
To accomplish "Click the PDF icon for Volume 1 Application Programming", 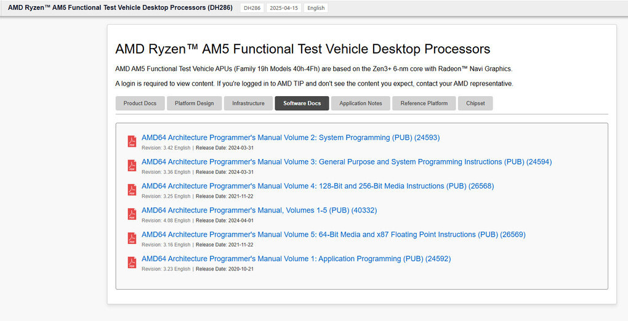I will [132, 262].
